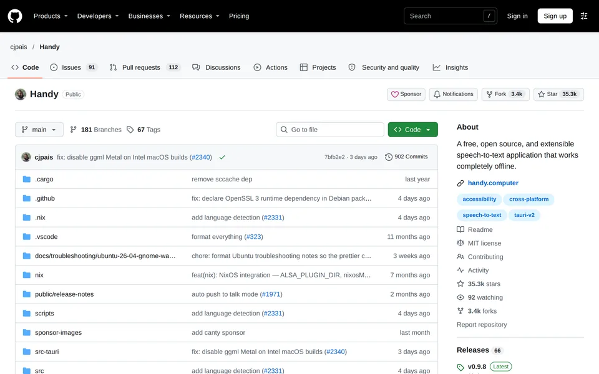The height and width of the screenshot is (374, 599).
Task: Expand the Resources menu
Action: (200, 16)
